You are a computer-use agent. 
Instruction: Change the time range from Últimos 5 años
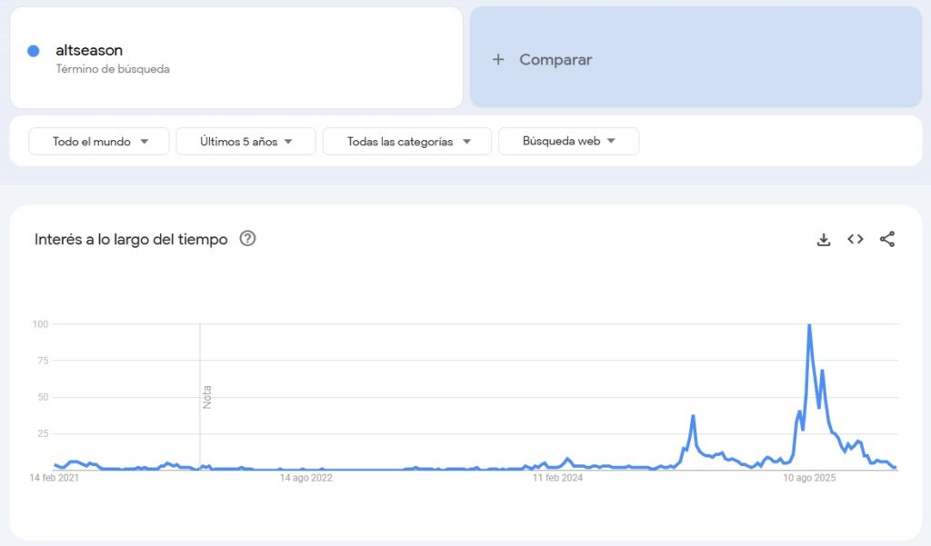point(247,141)
